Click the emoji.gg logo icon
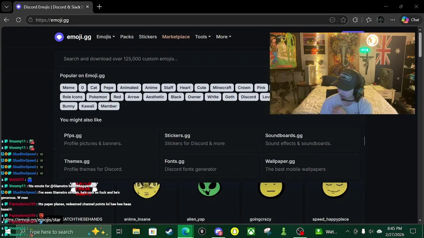 (59, 37)
